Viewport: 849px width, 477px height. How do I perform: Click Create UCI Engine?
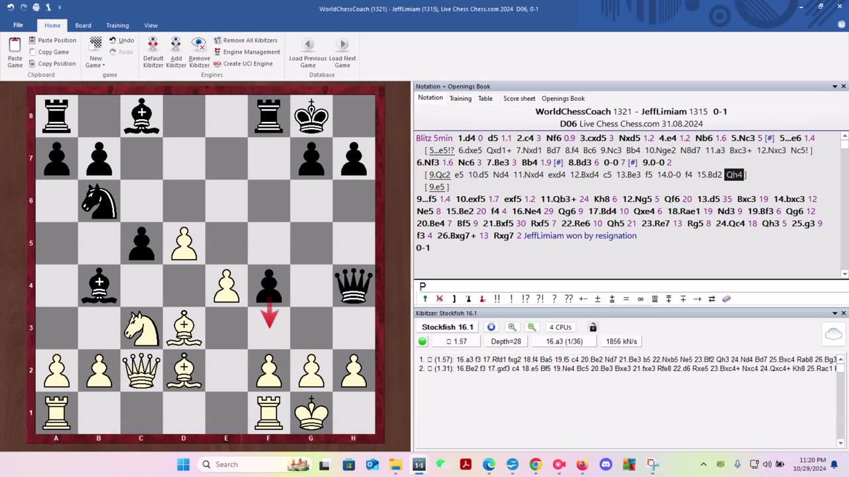tap(243, 64)
